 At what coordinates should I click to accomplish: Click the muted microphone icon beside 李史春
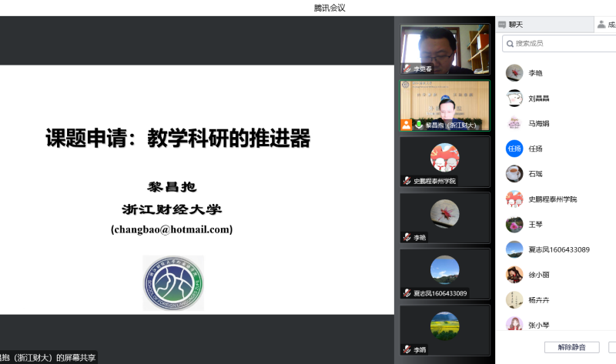(x=407, y=68)
